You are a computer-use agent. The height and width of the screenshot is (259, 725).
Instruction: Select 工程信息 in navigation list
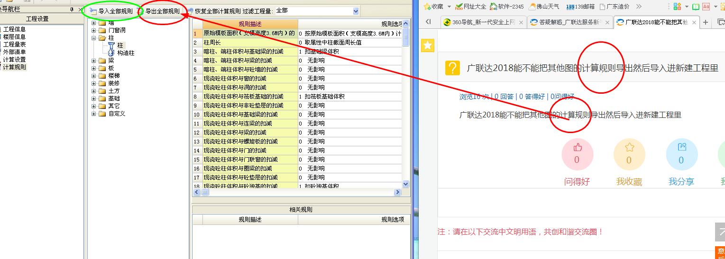pos(14,29)
